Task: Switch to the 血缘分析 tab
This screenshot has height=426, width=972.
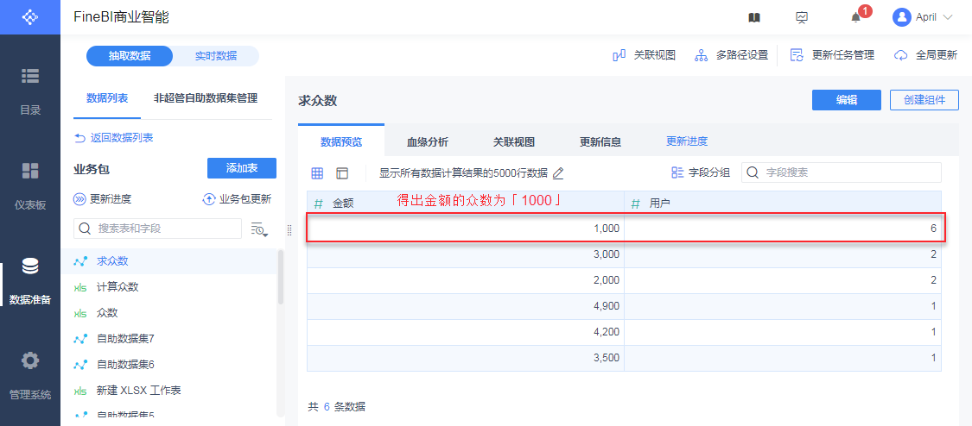Action: (x=427, y=142)
